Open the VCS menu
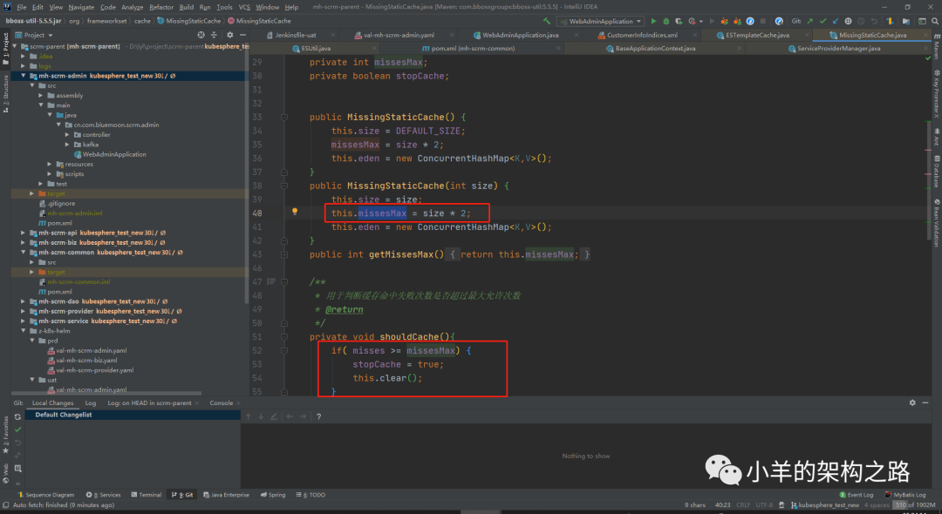The width and height of the screenshot is (942, 514). point(244,7)
